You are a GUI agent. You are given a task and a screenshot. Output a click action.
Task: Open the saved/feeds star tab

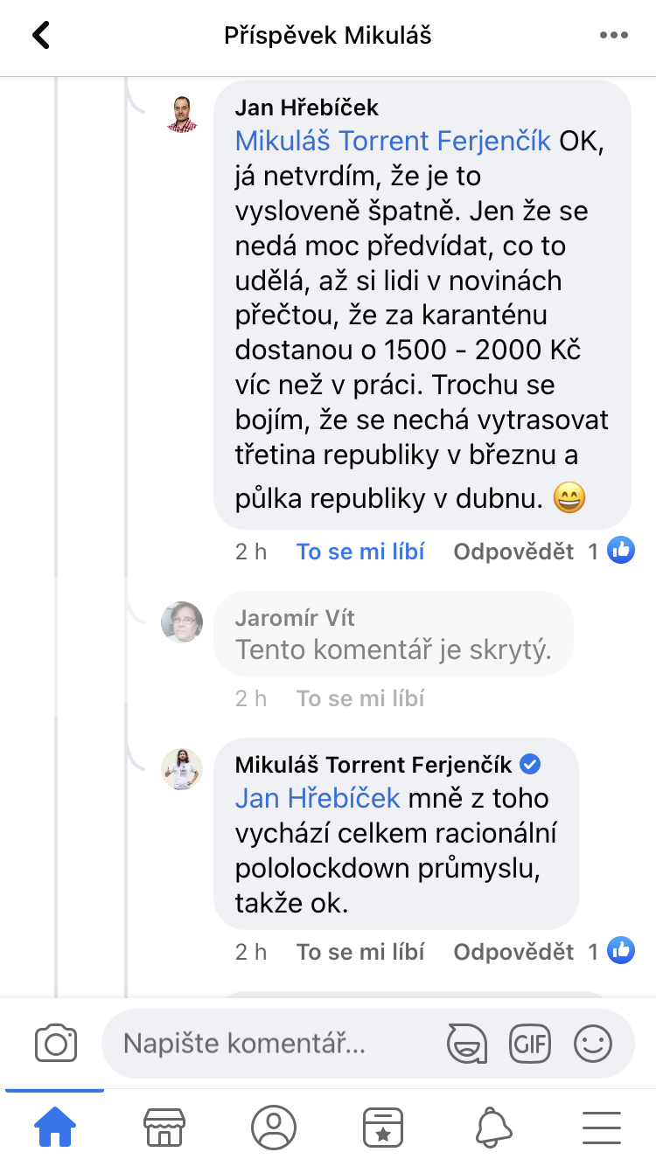(383, 1128)
